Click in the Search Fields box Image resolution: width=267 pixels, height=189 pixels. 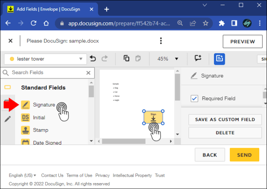(x=48, y=73)
